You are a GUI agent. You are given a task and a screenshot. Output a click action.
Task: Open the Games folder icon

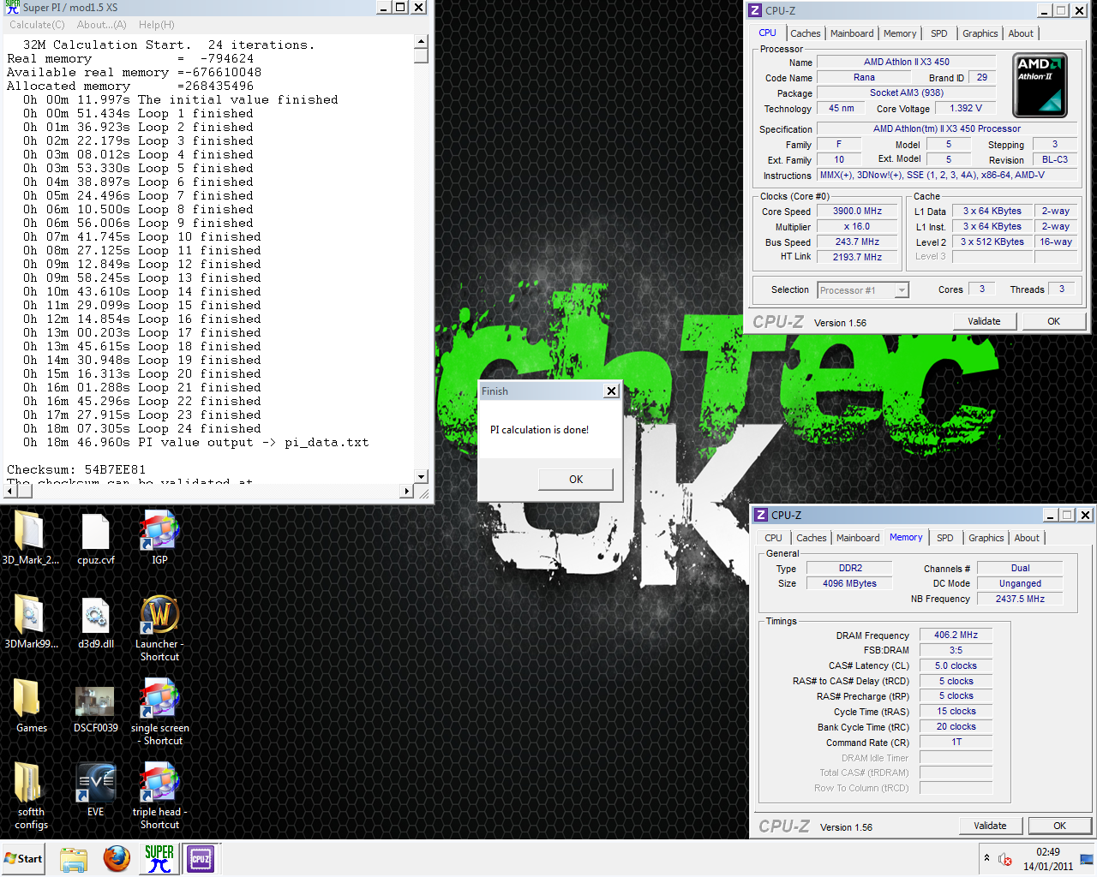pos(31,706)
